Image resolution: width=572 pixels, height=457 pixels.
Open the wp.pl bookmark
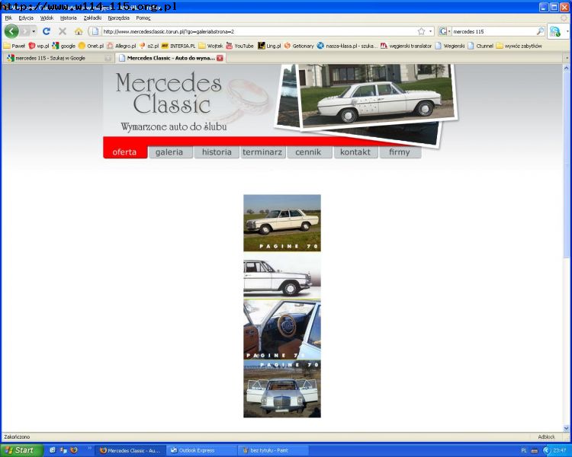pos(39,46)
